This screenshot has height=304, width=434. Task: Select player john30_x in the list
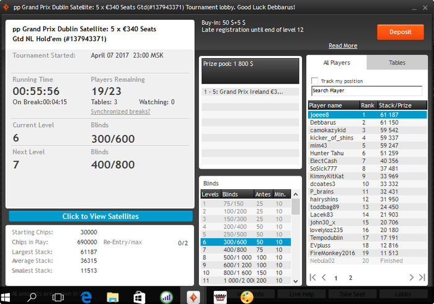click(367, 222)
